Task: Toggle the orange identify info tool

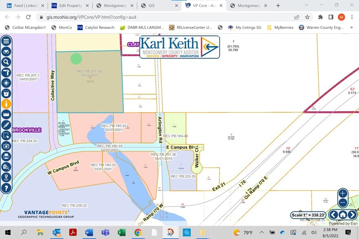Action: point(6,104)
